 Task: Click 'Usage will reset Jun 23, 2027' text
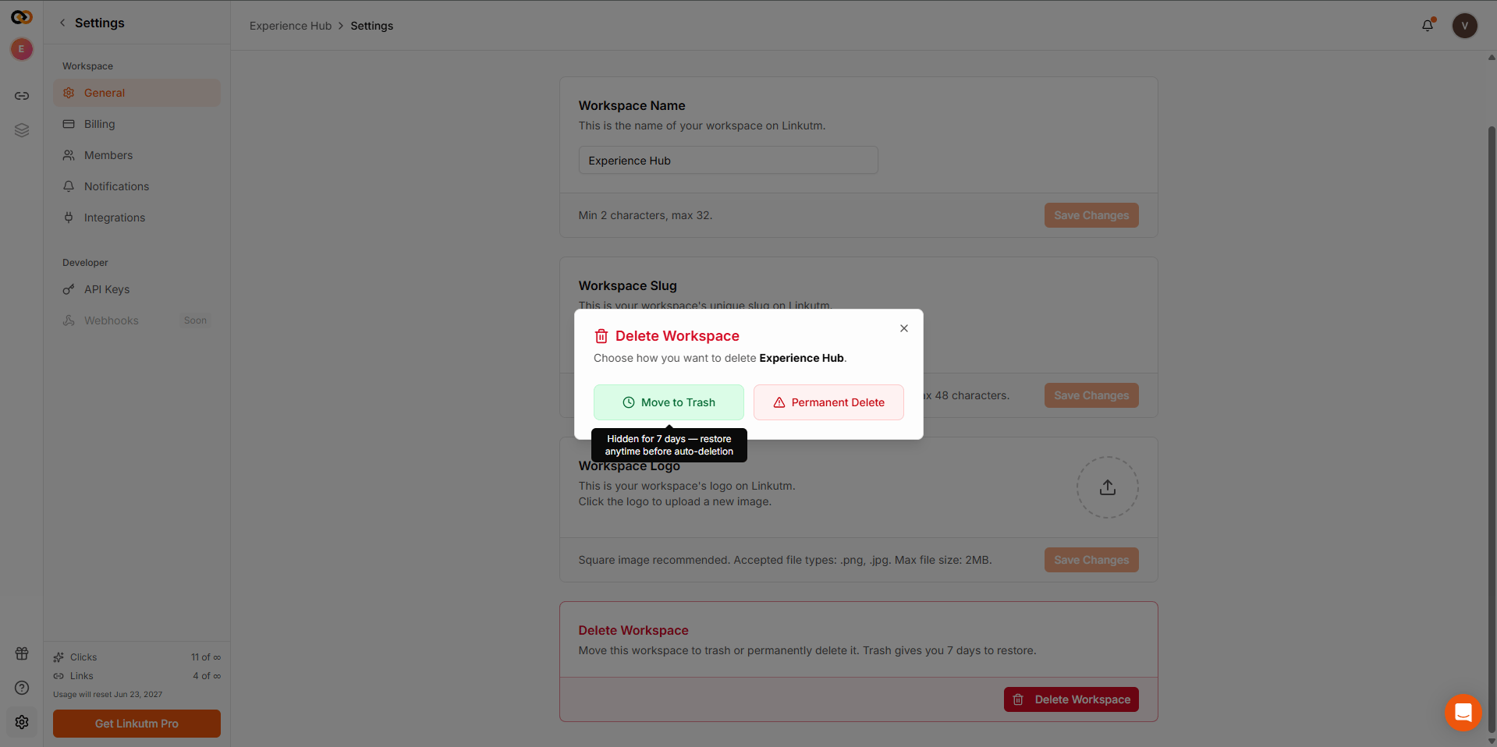click(108, 694)
